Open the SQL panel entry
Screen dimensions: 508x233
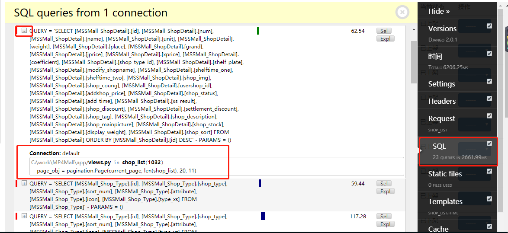click(439, 146)
